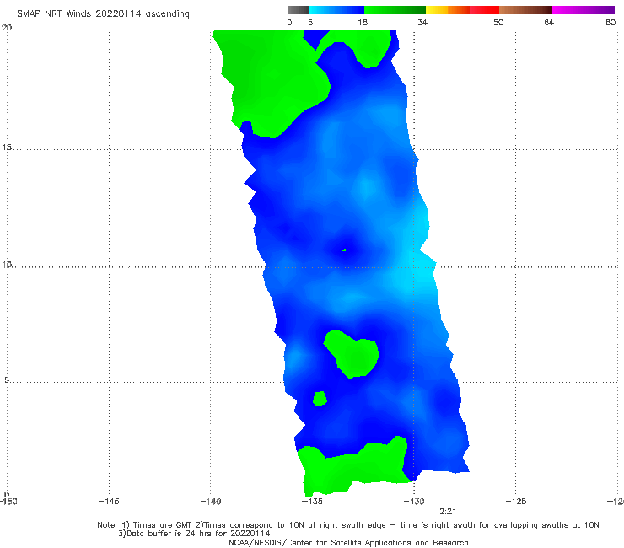Viewport: 624px width, 548px height.
Task: Click the tiny green dot near 11N in swath center
Action: [x=345, y=250]
